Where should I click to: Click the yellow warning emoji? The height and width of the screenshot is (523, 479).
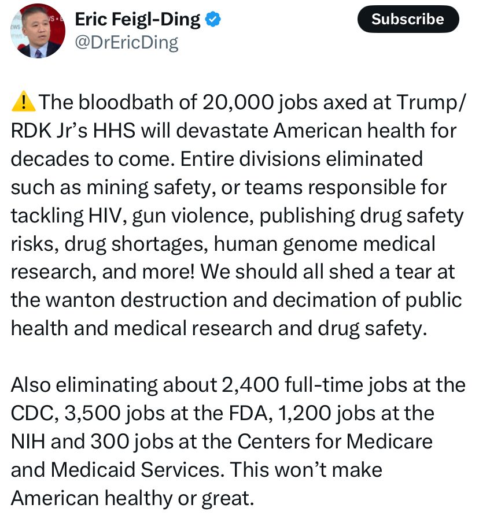(23, 101)
